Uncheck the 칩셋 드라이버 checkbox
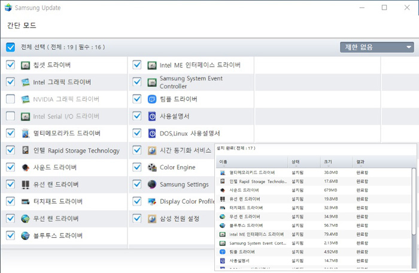The height and width of the screenshot is (273, 419). pyautogui.click(x=10, y=65)
